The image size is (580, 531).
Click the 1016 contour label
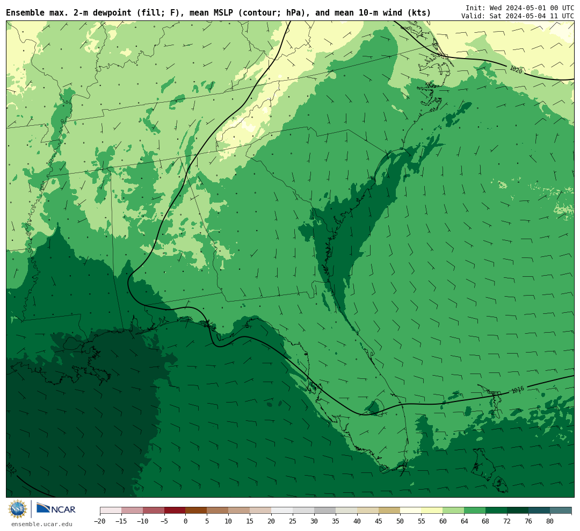[518, 390]
